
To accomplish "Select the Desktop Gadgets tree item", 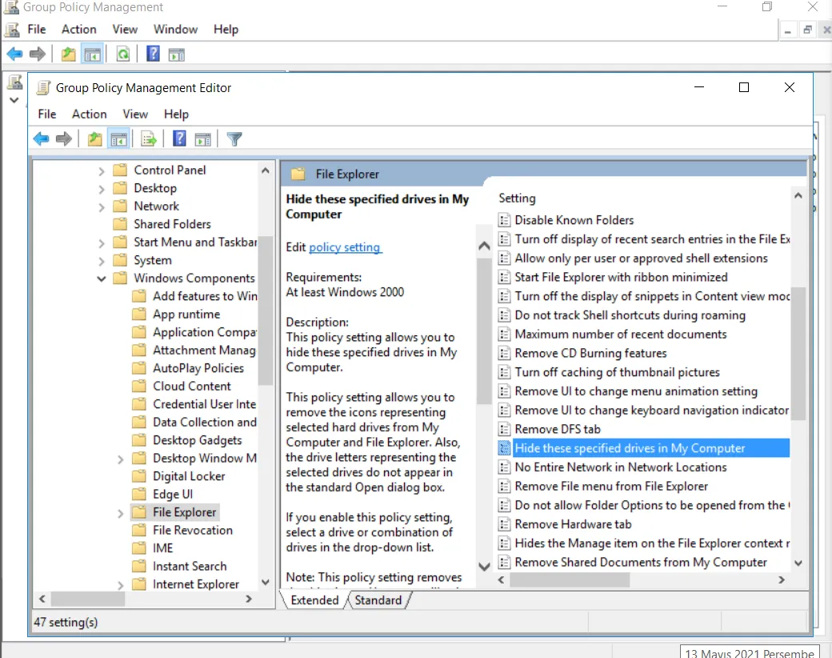I will click(x=198, y=440).
